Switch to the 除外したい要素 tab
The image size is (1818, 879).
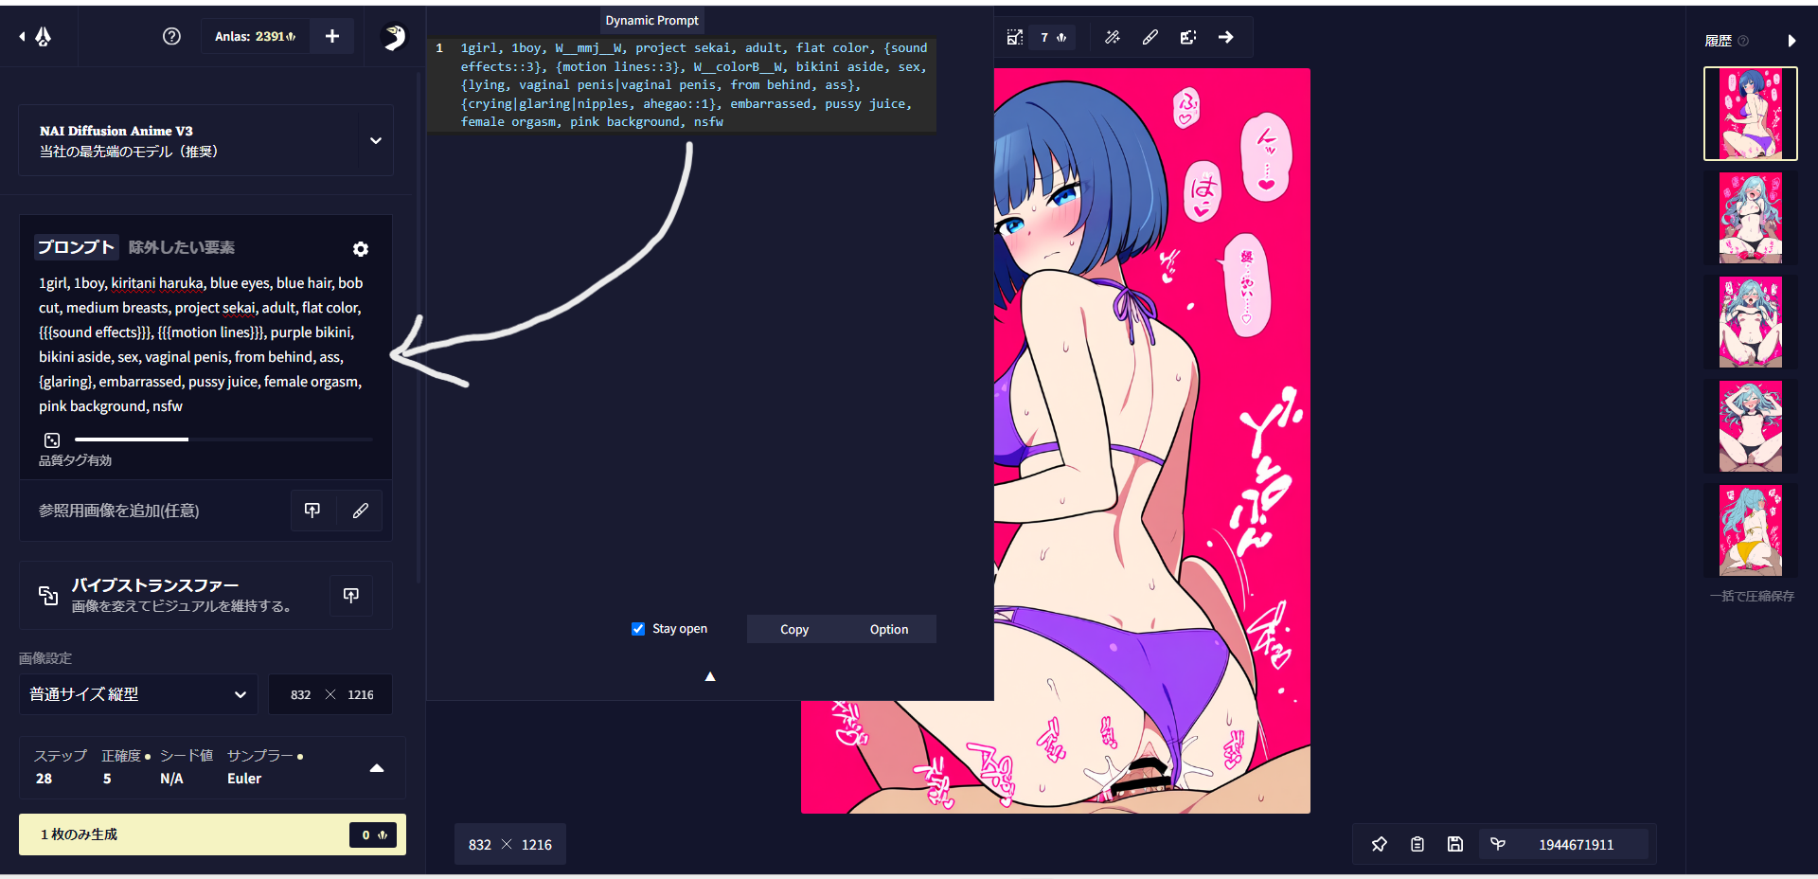tap(182, 247)
